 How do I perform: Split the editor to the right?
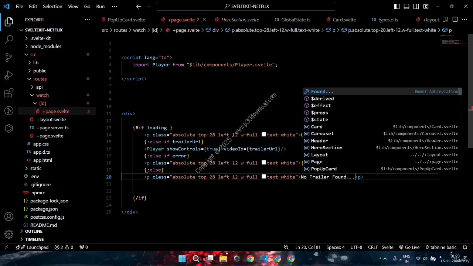[455, 20]
